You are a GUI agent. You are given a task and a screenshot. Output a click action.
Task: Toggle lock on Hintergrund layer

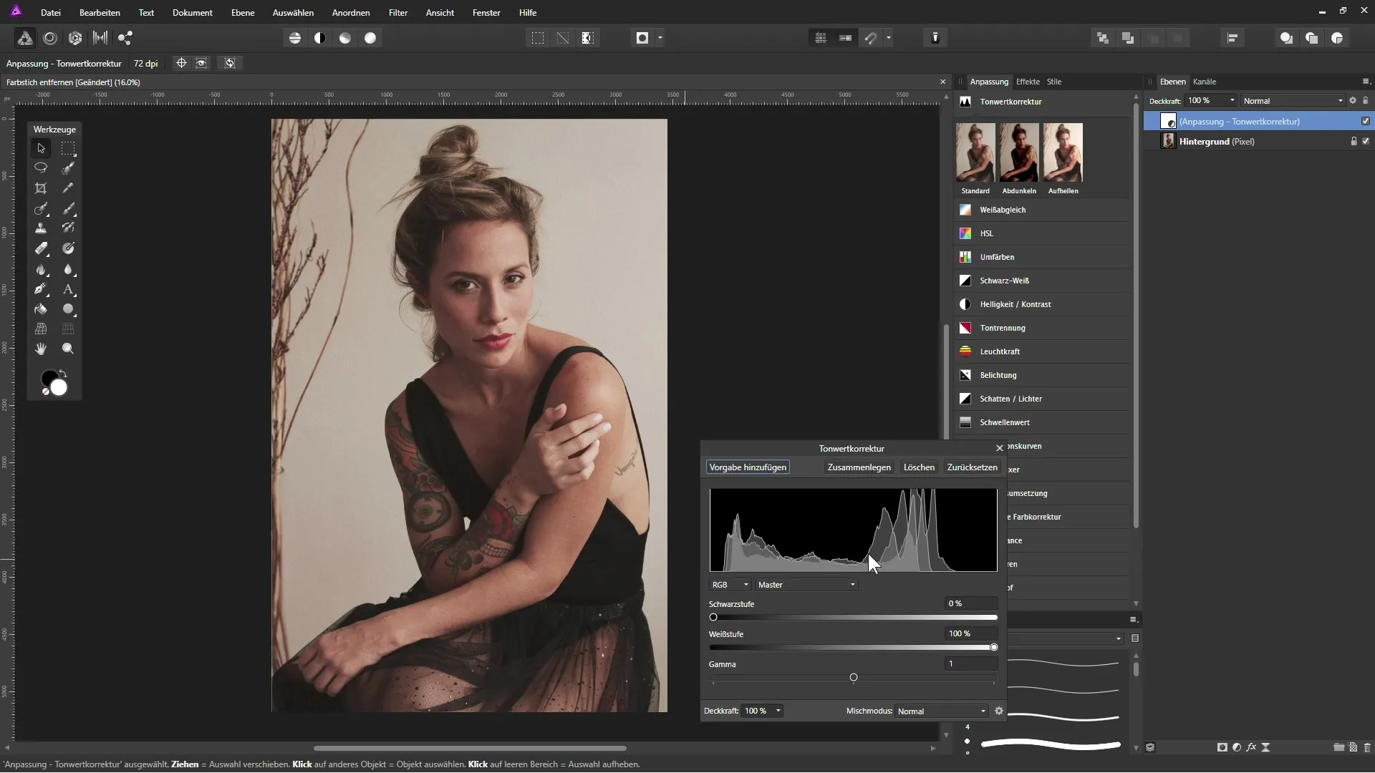tap(1354, 141)
